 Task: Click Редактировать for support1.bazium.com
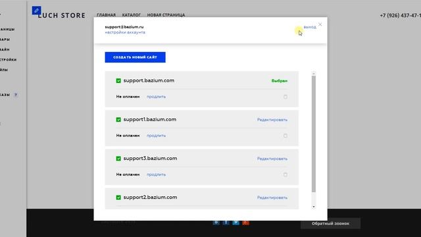click(272, 120)
